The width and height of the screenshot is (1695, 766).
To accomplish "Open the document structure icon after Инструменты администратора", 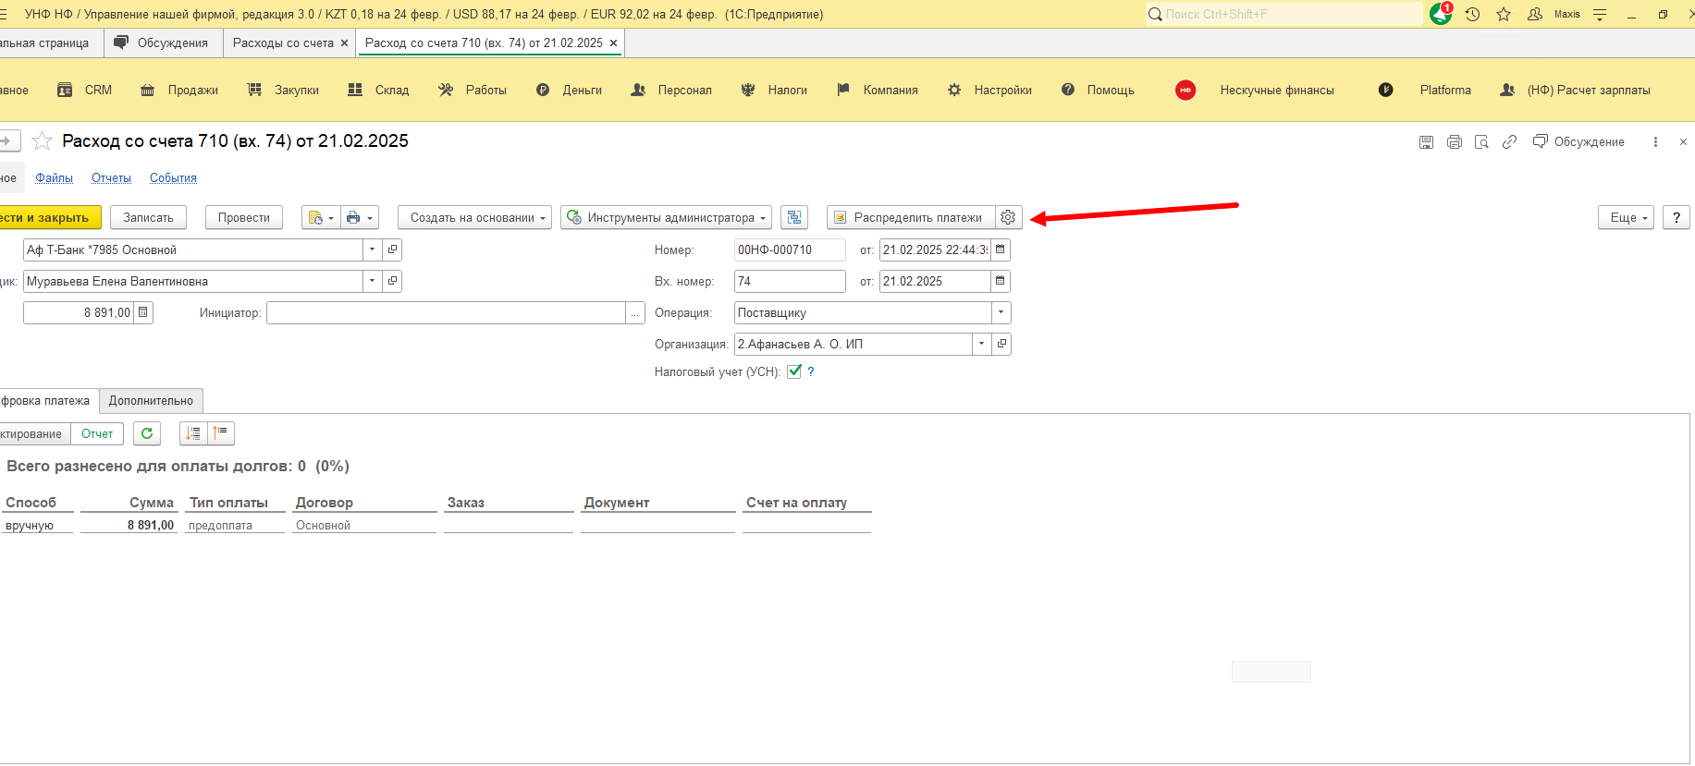I will pos(794,217).
